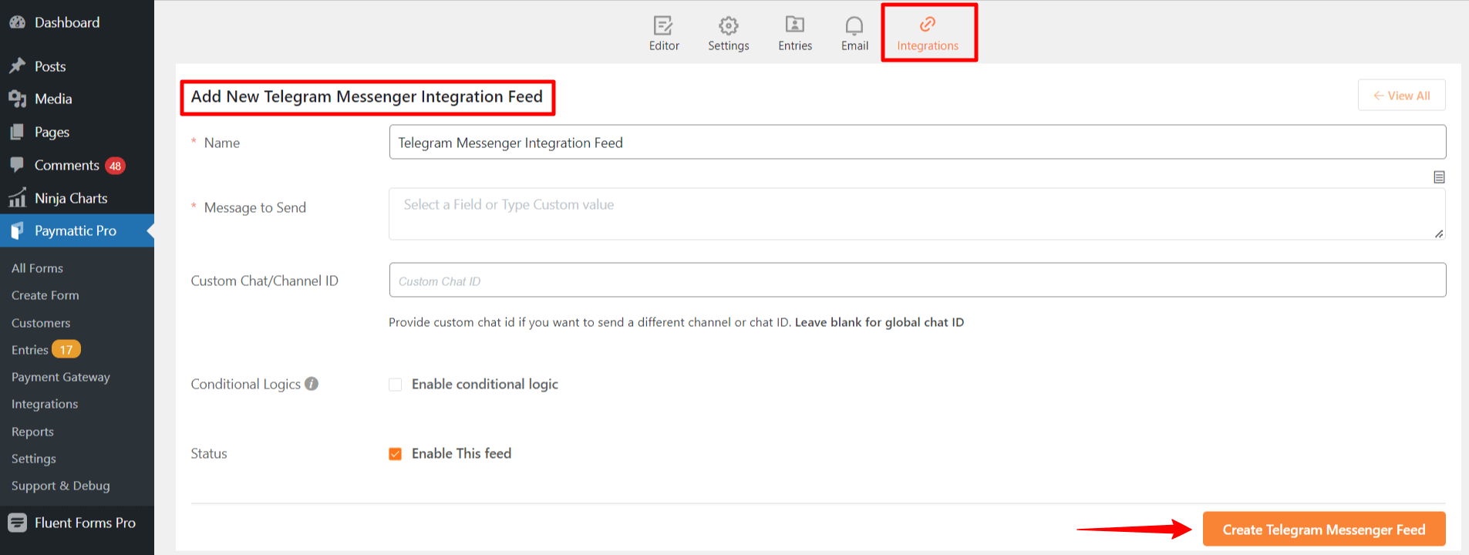1469x555 pixels.
Task: Open Create Form submenu link
Action: click(45, 295)
